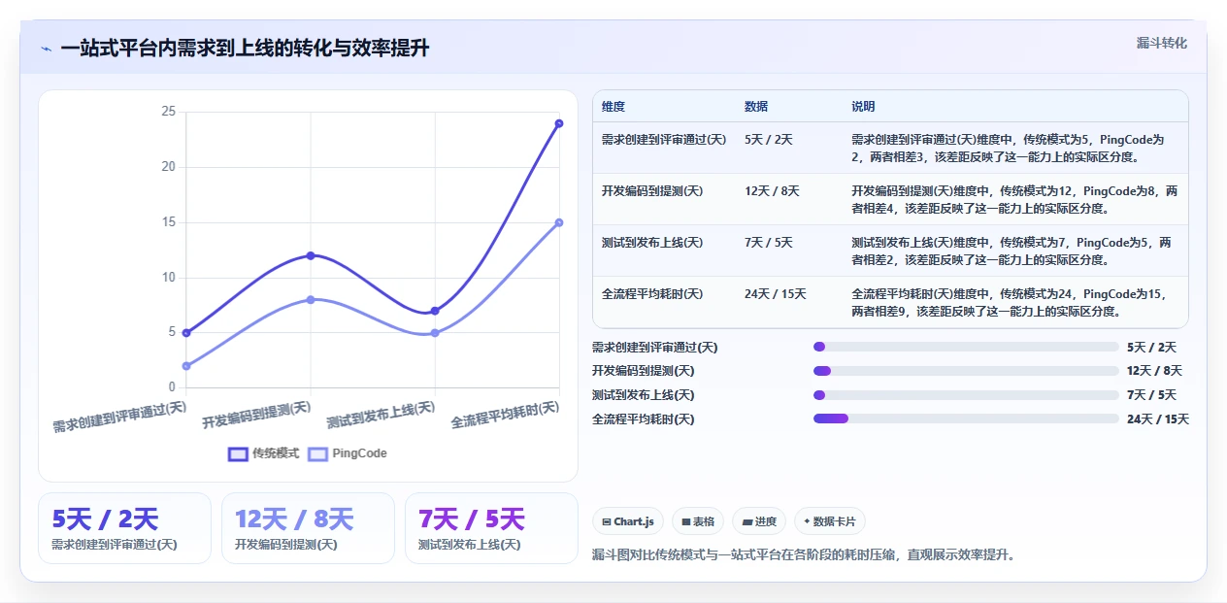Screen dimensions: 1227x603
Task: Click the star icon in the 数据卡片 chip
Action: [x=807, y=521]
